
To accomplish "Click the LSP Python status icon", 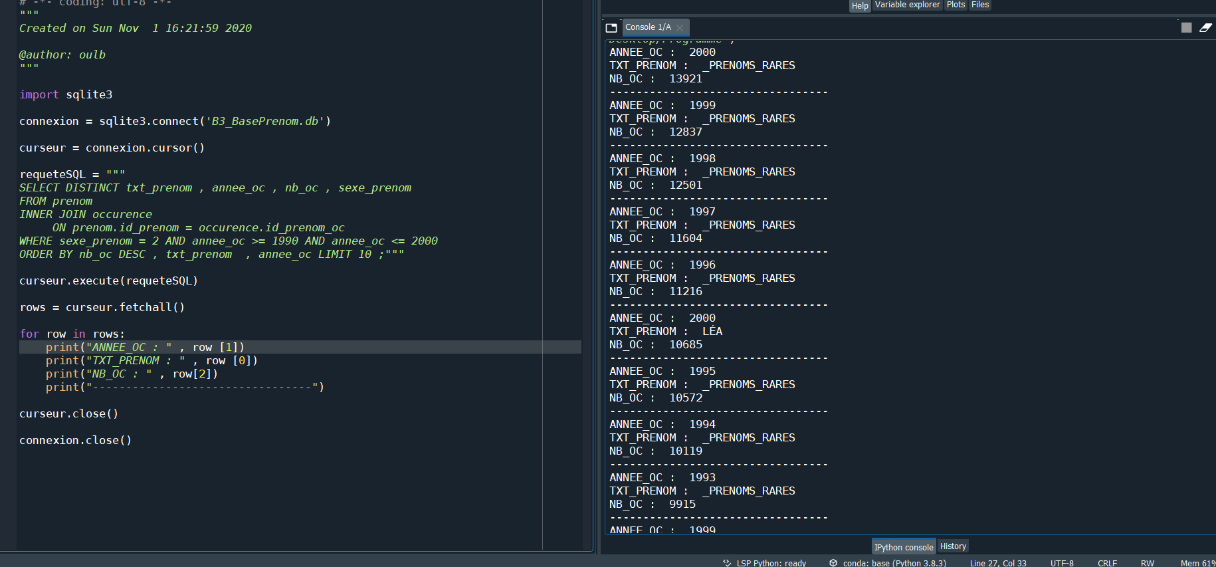I will click(x=727, y=562).
